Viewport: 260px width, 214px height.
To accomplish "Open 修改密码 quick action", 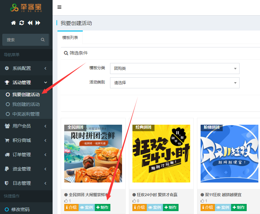I will point(20,209).
